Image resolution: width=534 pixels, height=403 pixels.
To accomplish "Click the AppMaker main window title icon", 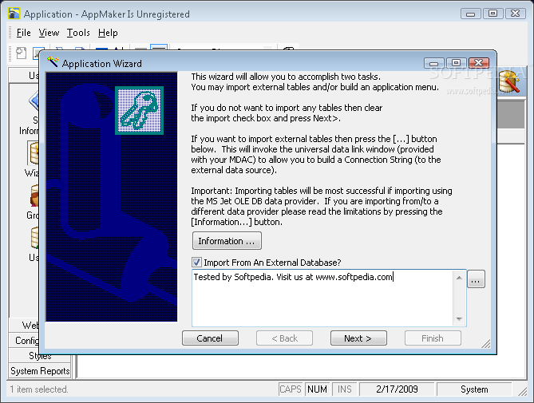I will (x=14, y=14).
